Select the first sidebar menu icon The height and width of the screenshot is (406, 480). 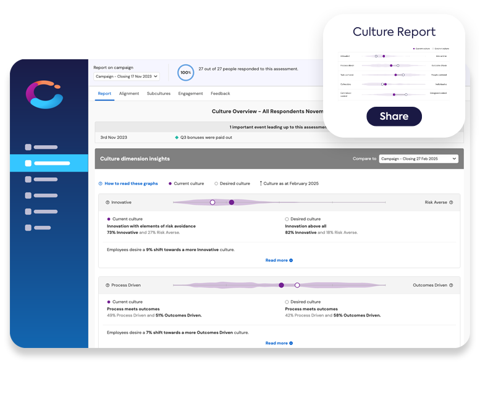pos(28,147)
